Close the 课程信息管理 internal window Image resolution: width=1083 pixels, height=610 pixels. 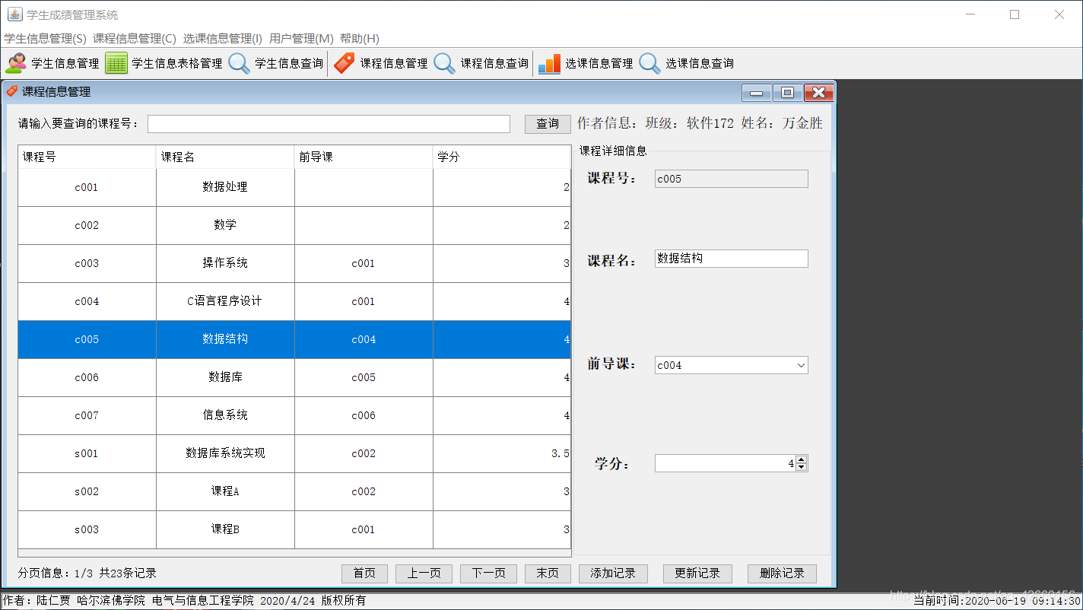coord(818,92)
